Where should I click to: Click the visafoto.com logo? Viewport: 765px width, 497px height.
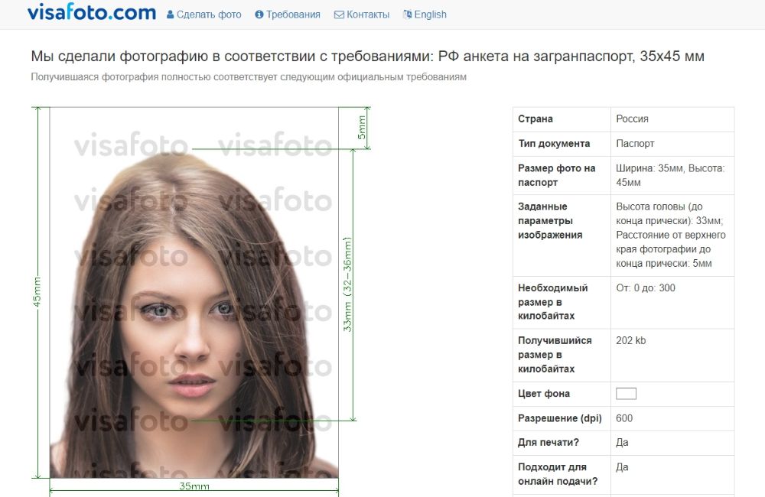tap(92, 13)
